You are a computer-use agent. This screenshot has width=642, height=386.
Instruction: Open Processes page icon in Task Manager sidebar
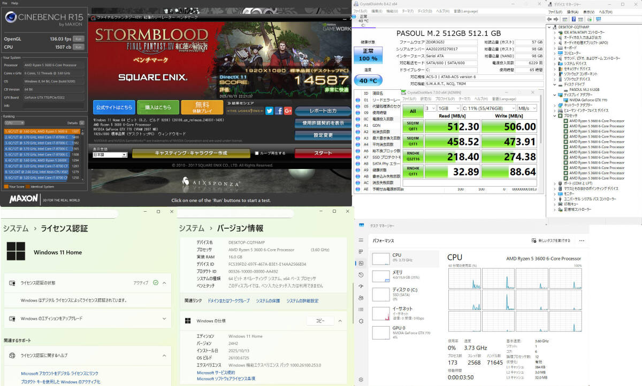(x=361, y=252)
